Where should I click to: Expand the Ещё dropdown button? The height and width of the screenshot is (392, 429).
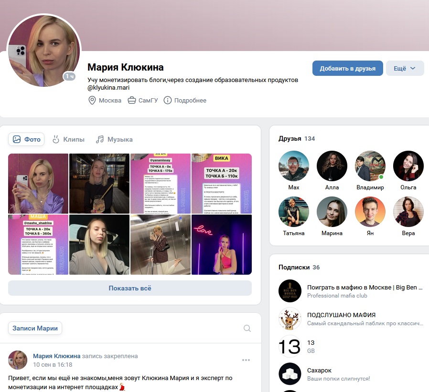coord(405,68)
